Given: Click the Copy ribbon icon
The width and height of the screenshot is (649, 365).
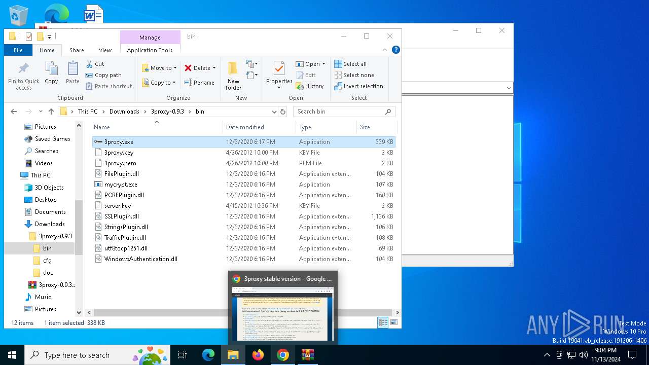Looking at the screenshot, I should point(51,72).
